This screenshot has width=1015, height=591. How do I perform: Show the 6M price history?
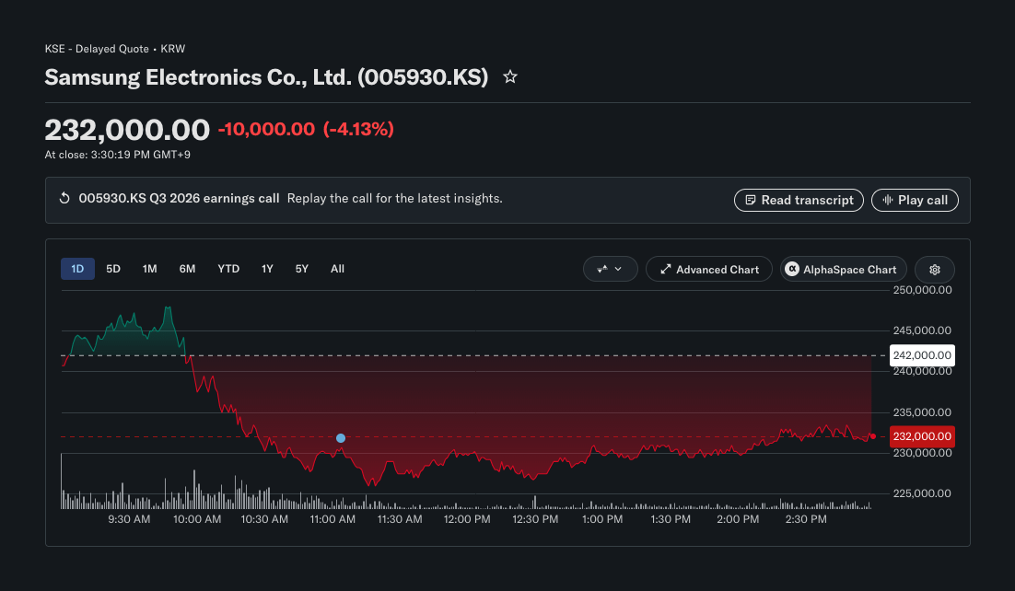point(187,269)
